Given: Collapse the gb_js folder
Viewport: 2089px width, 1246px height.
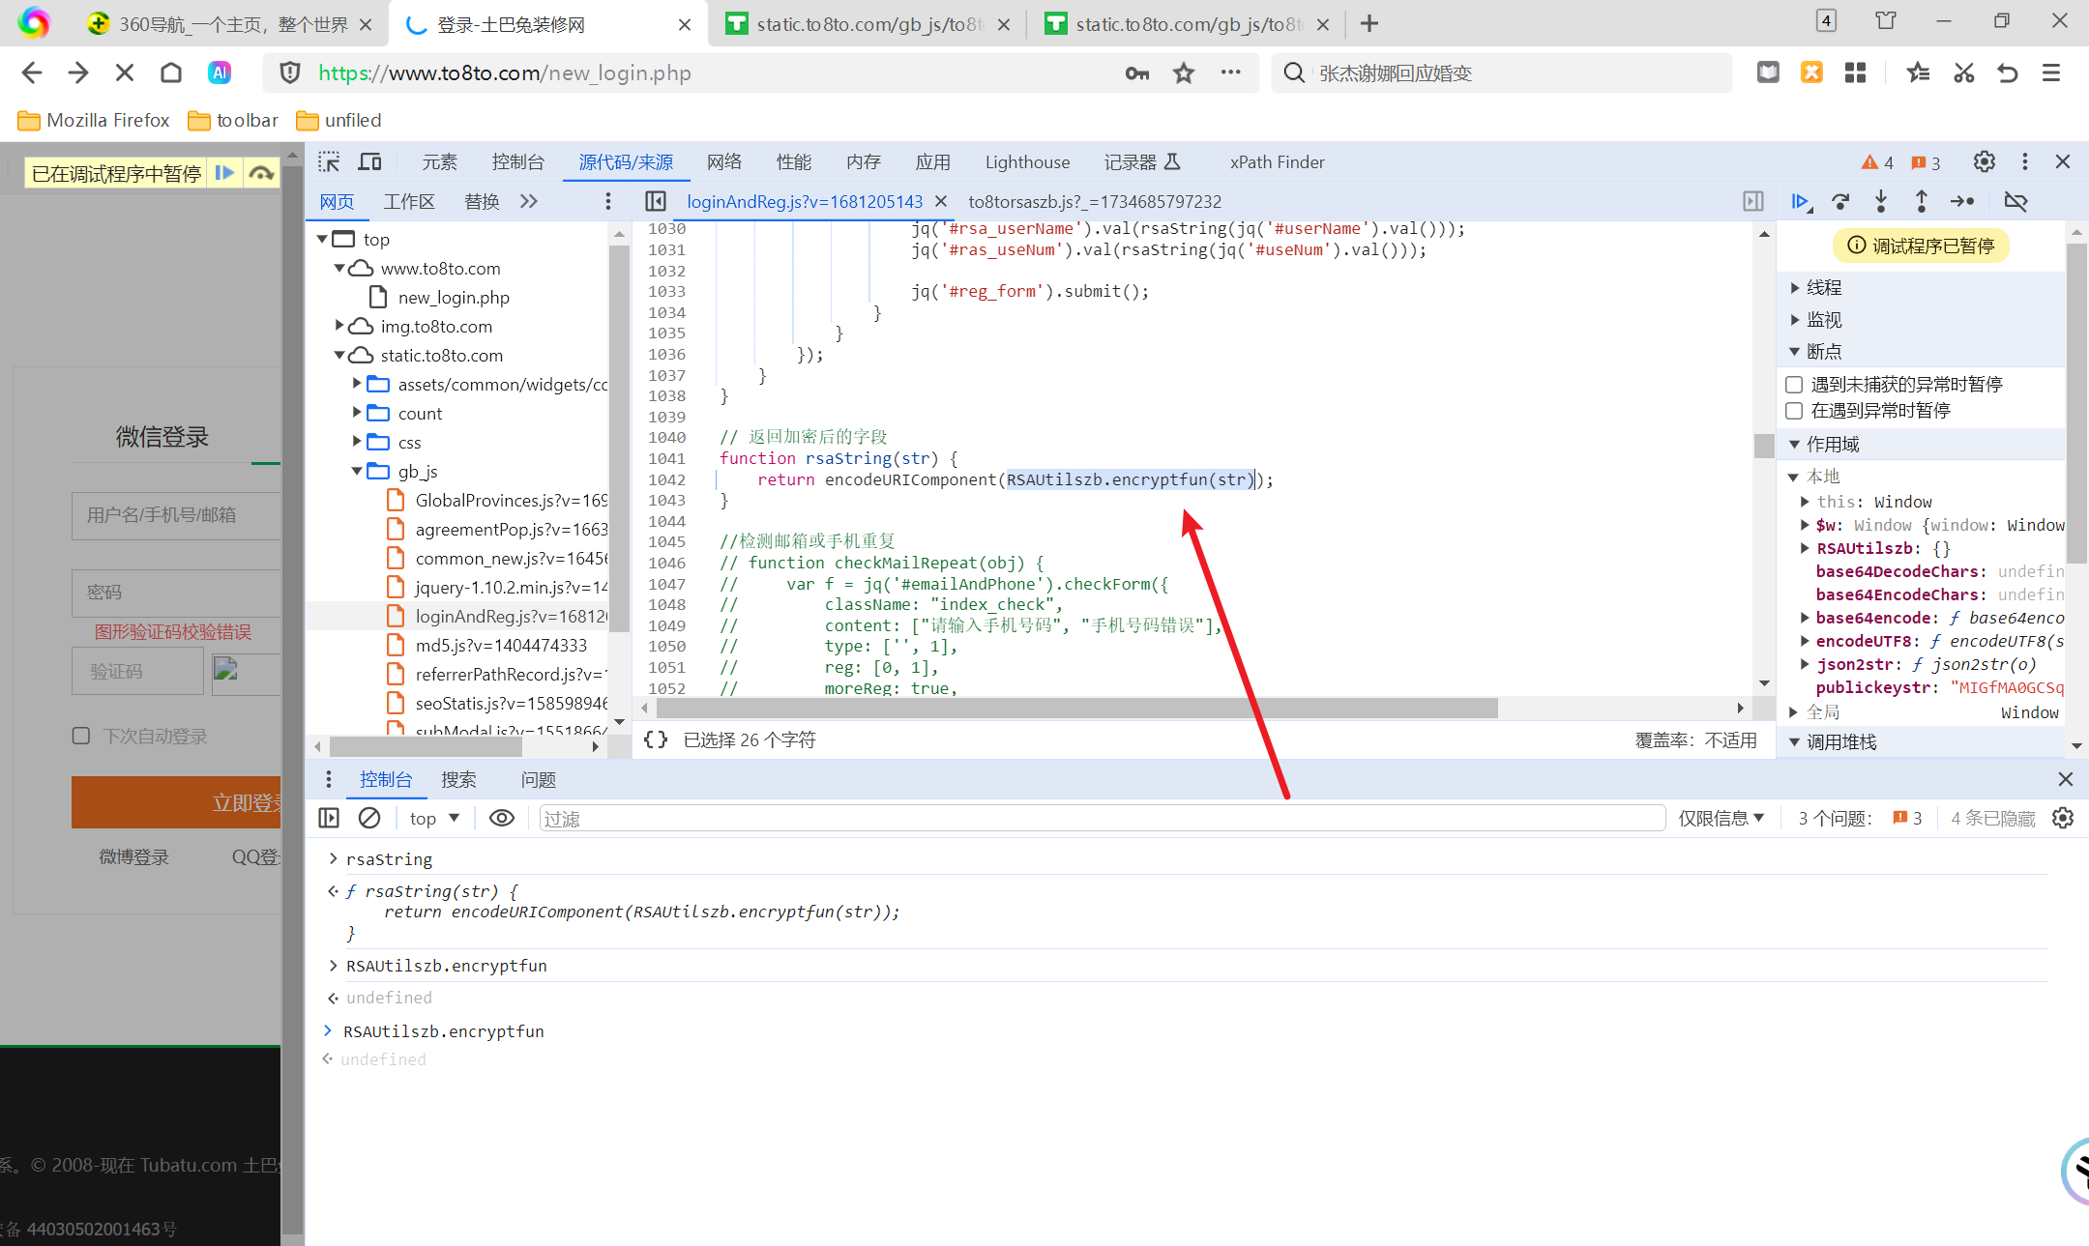Looking at the screenshot, I should (x=357, y=471).
